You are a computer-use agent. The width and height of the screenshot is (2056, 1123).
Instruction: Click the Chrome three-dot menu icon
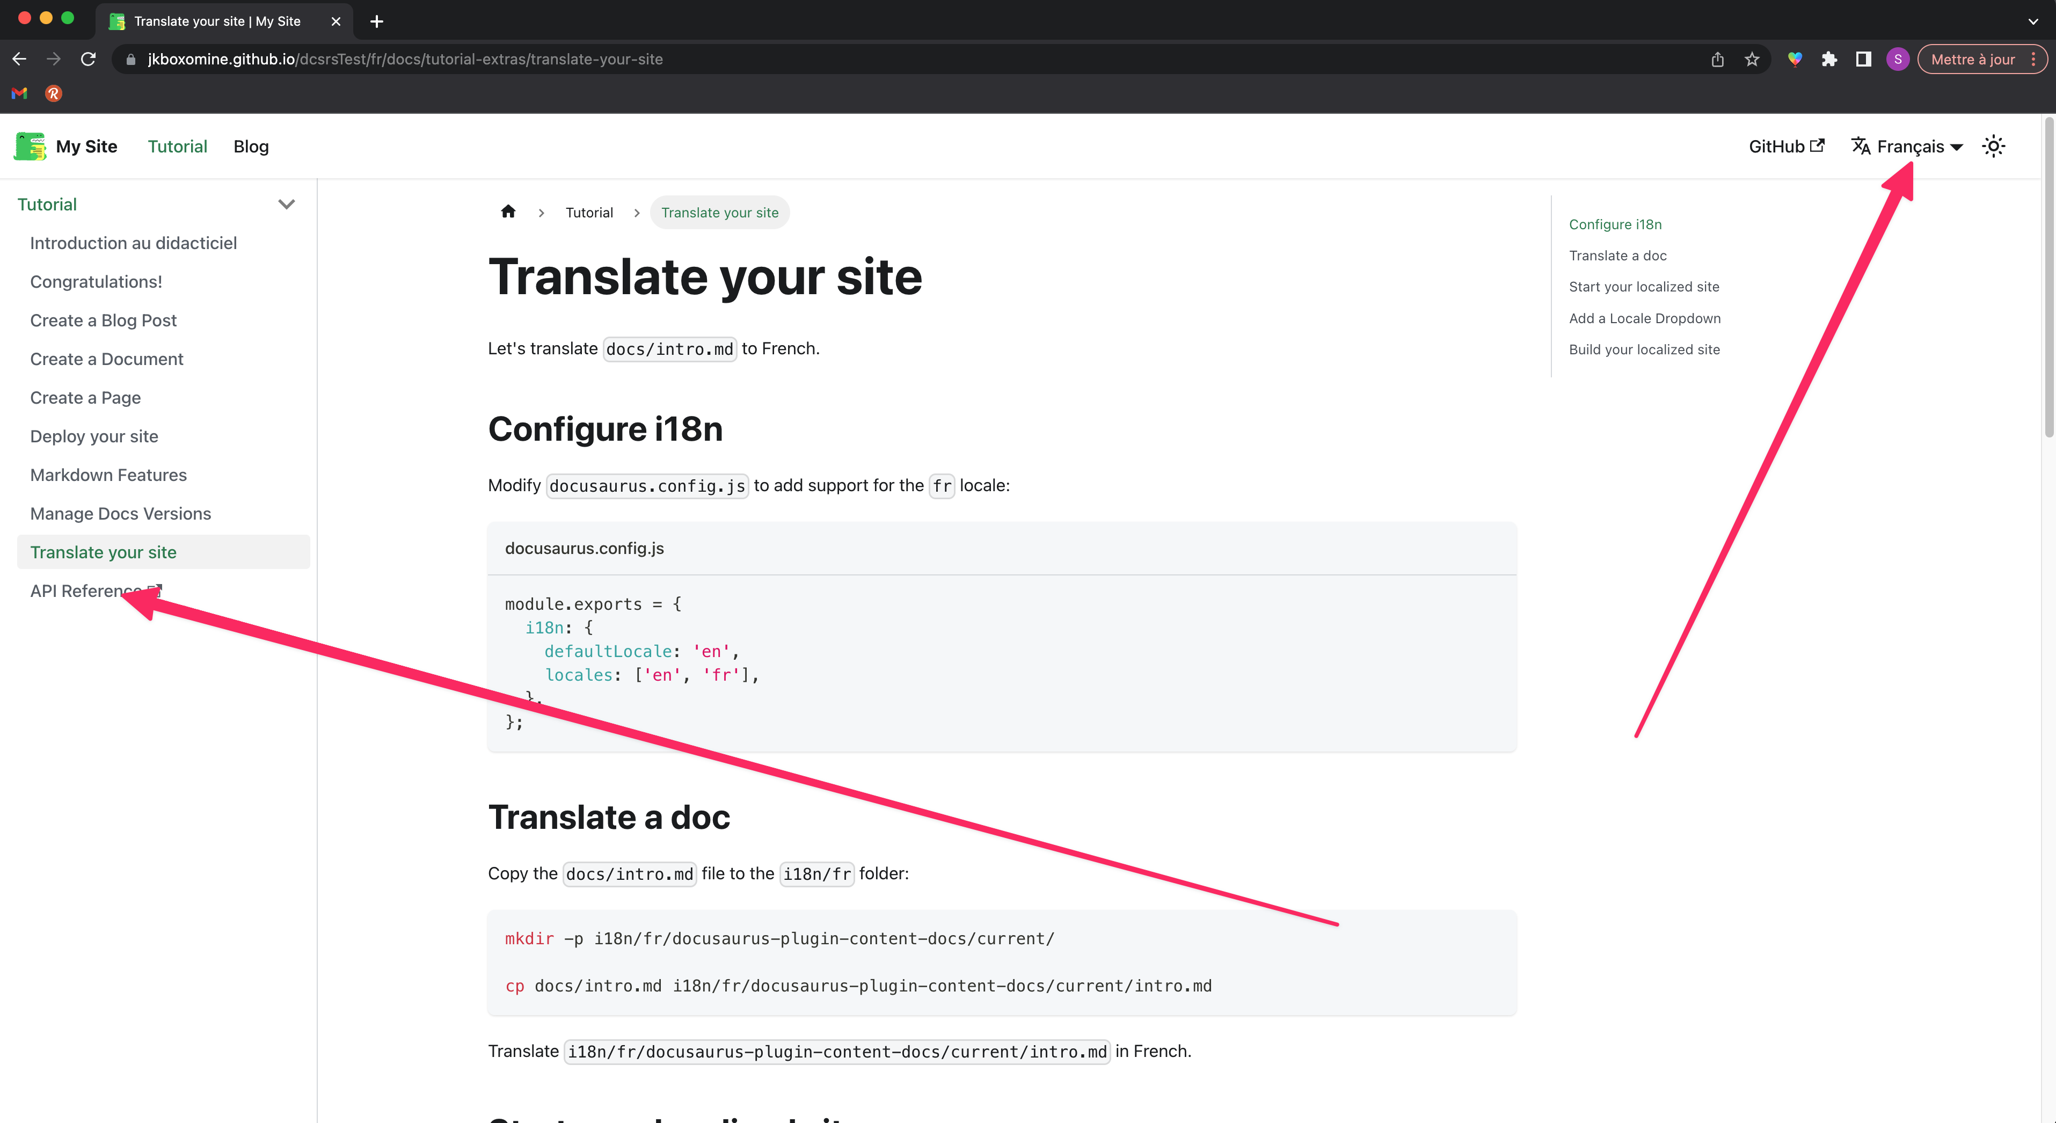coord(2033,59)
